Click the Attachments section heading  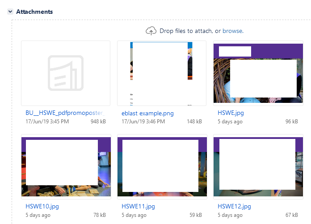[34, 12]
